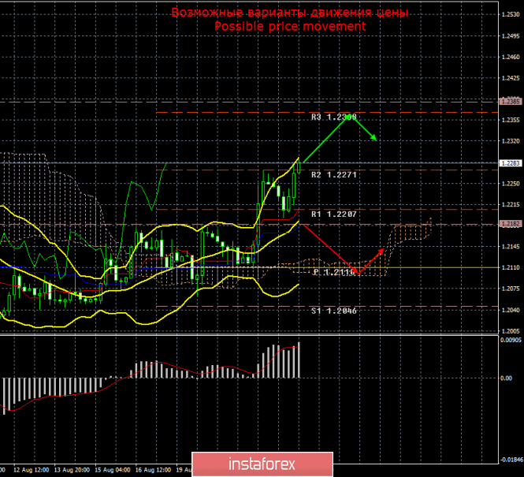Click the highlighted 1.2182 level tag

[511, 224]
